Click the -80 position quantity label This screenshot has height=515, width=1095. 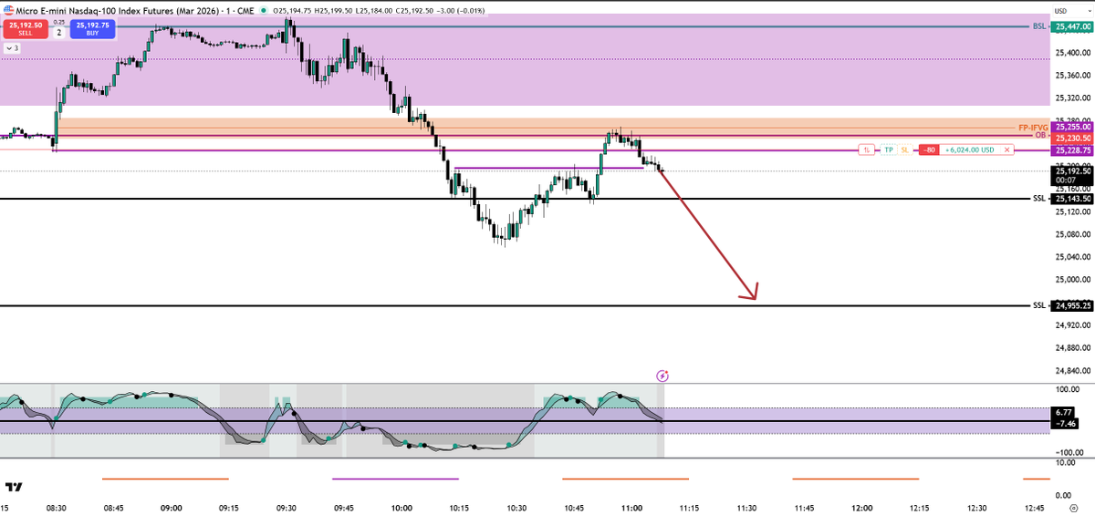(x=929, y=149)
